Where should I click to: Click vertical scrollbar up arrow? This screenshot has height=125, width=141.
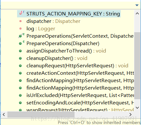137,14
